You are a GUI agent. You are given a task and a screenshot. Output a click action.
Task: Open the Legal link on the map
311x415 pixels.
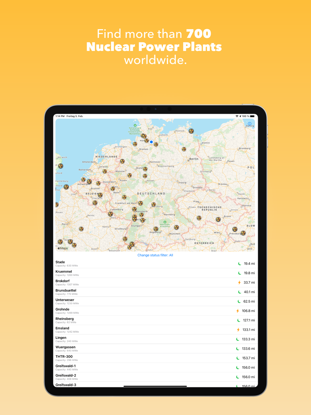coord(250,249)
